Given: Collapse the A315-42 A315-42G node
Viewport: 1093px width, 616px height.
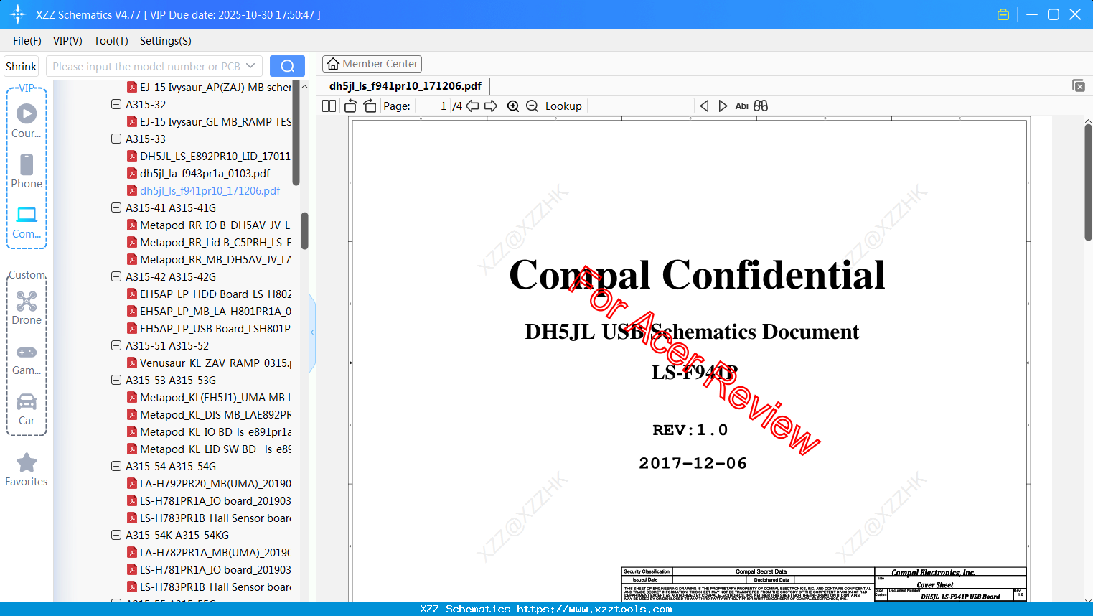Looking at the screenshot, I should [116, 276].
